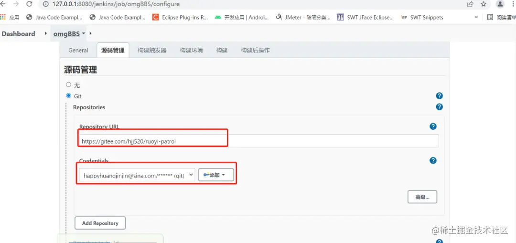Open the JMeter 随笔分类 bookmark

(303, 18)
